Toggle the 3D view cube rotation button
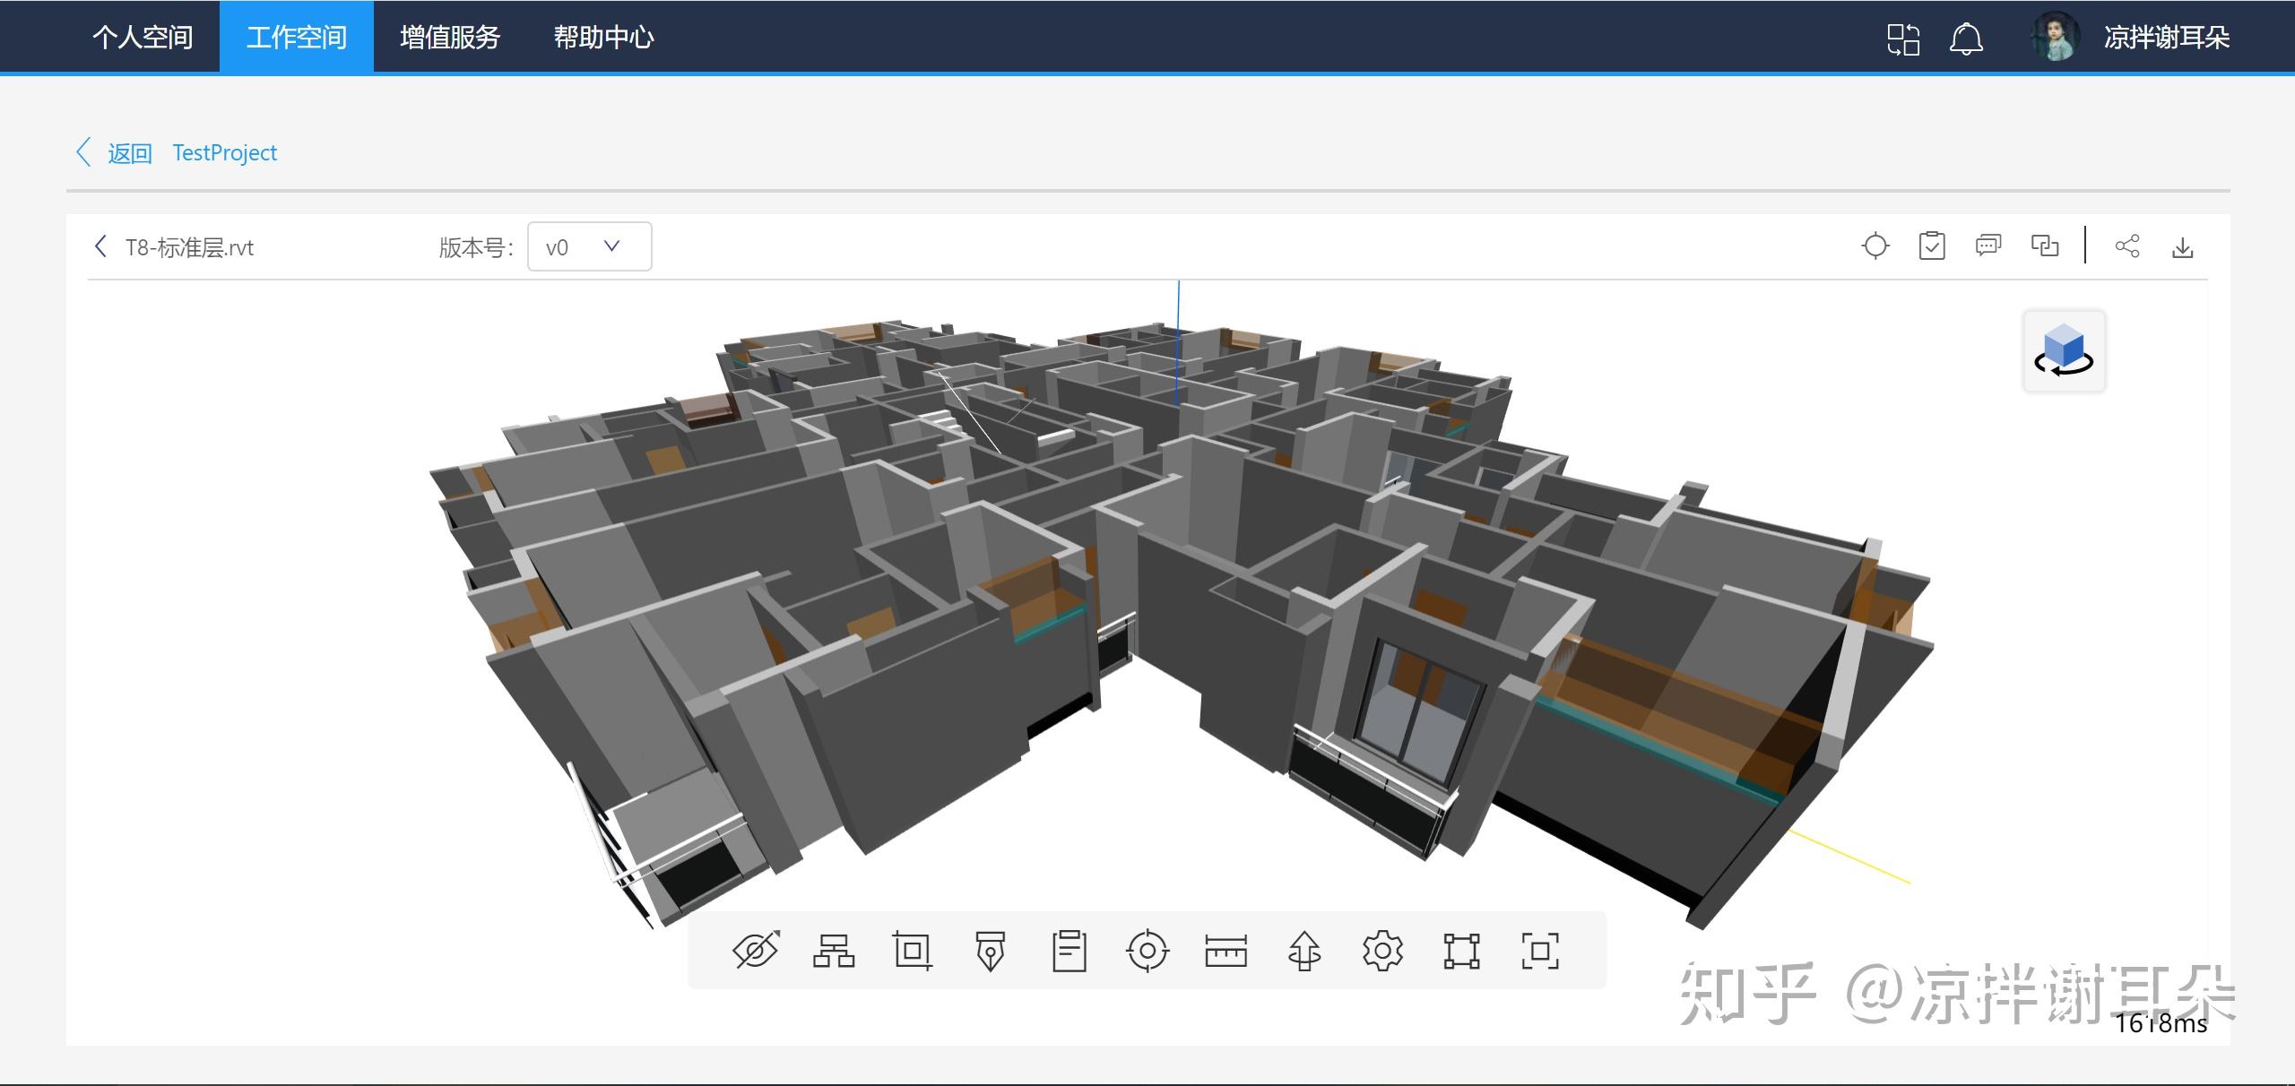This screenshot has height=1086, width=2295. point(2064,351)
